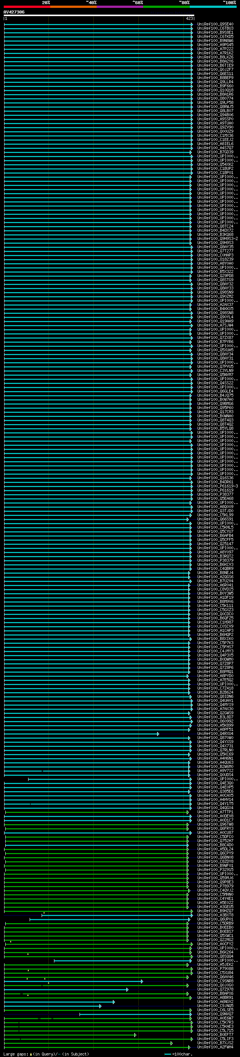Click hit label UniRef100_B6QFZ5
The image size is (240, 1057).
coord(215,618)
